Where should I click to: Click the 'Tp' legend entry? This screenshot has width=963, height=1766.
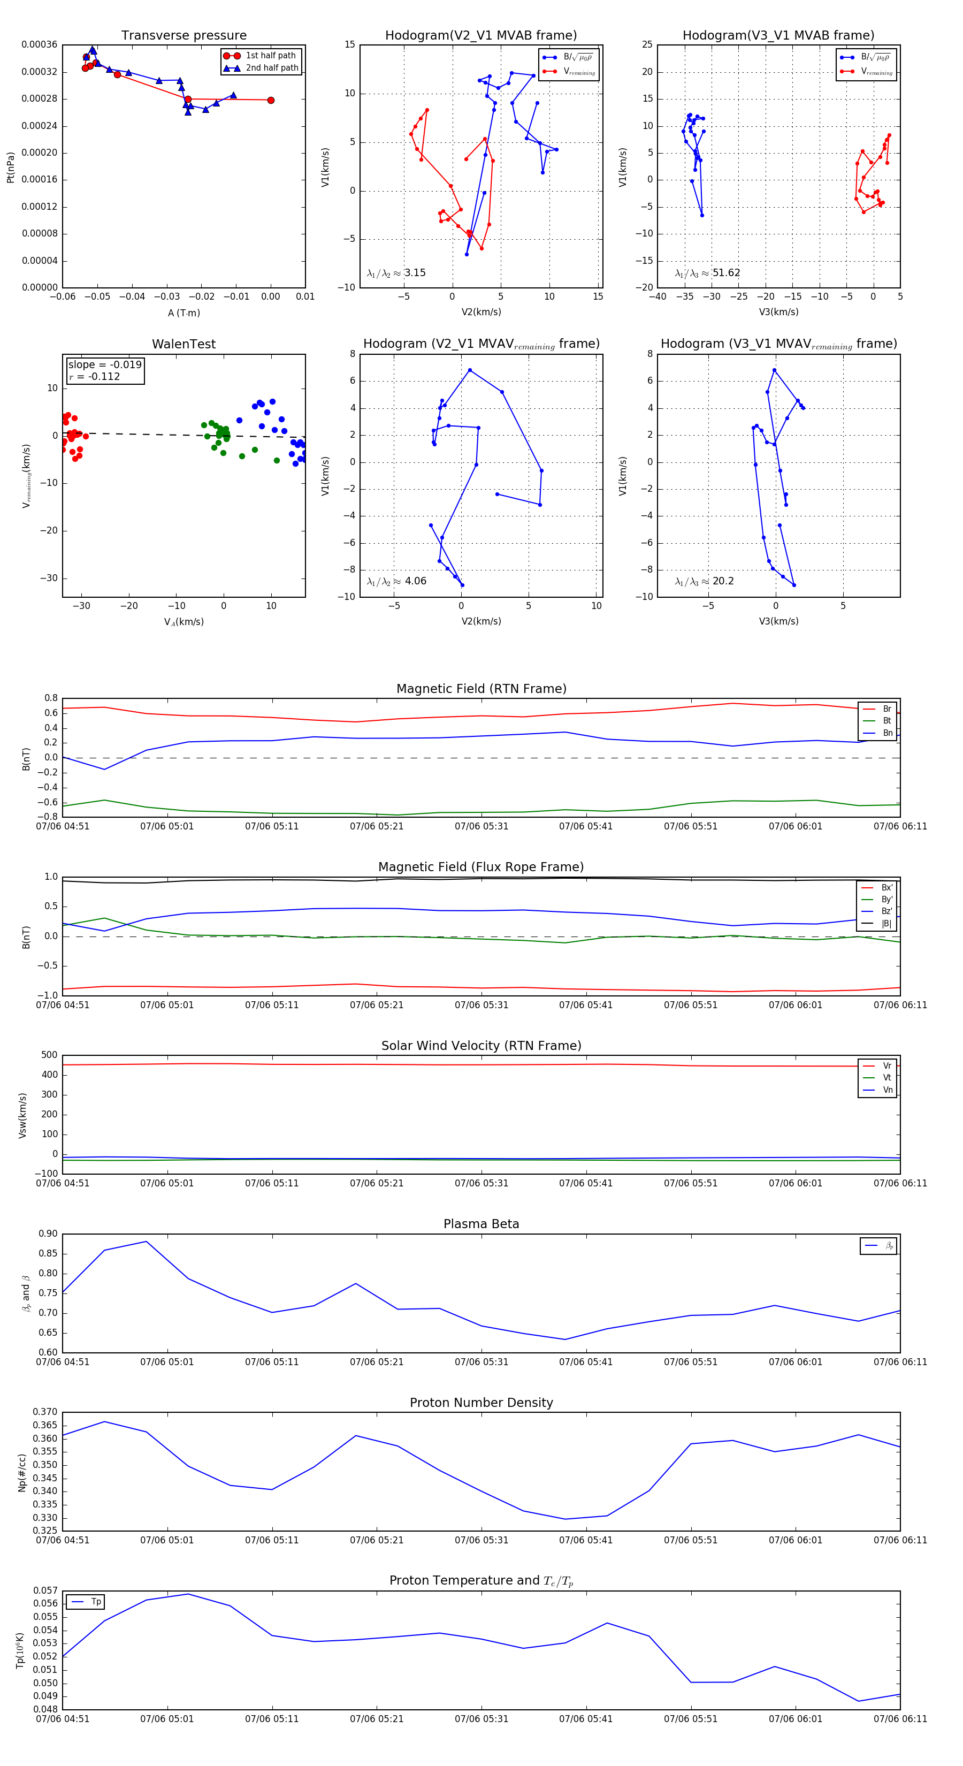[86, 1602]
